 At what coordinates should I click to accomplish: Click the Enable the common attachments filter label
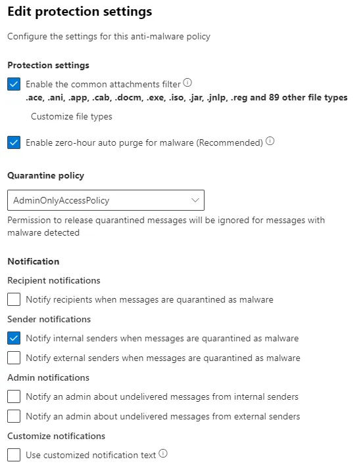tap(103, 85)
